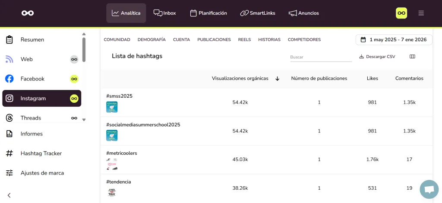Image resolution: width=442 pixels, height=203 pixels.
Task: Click the Hashtag Tracker hash icon
Action: tap(9, 153)
